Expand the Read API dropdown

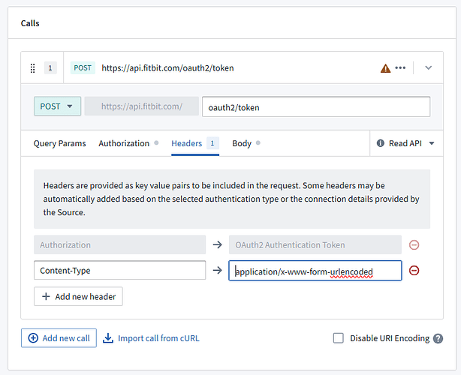coord(432,143)
